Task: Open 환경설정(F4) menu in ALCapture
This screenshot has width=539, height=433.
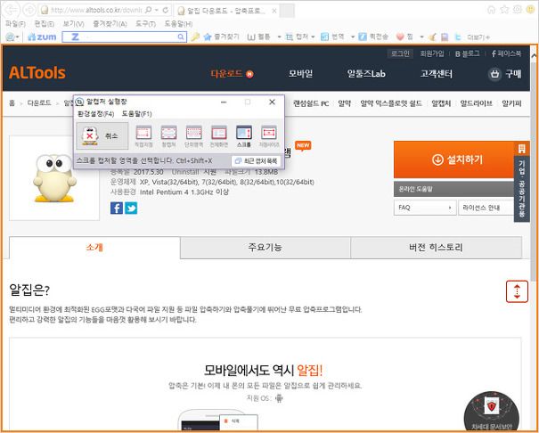Action: pos(95,114)
